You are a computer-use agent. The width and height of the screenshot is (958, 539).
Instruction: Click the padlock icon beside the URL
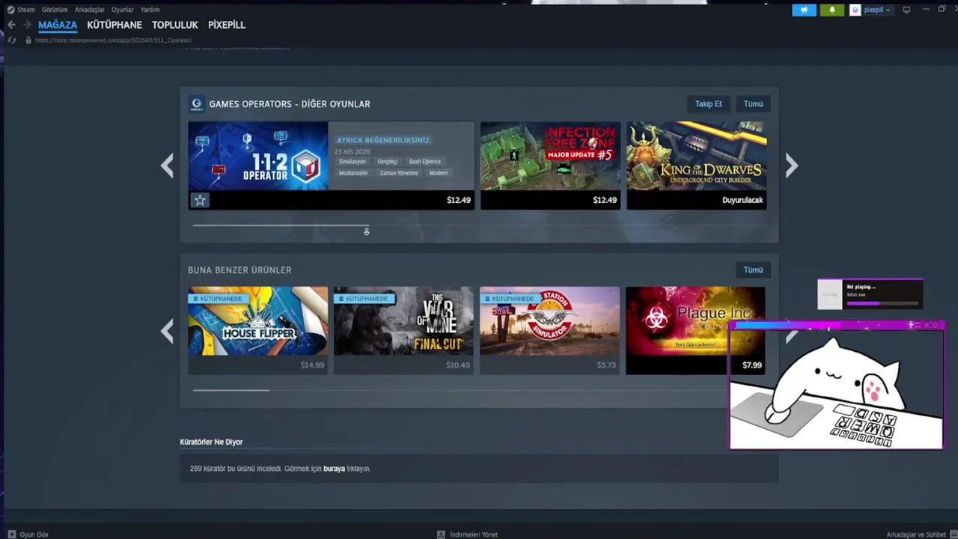pos(28,40)
